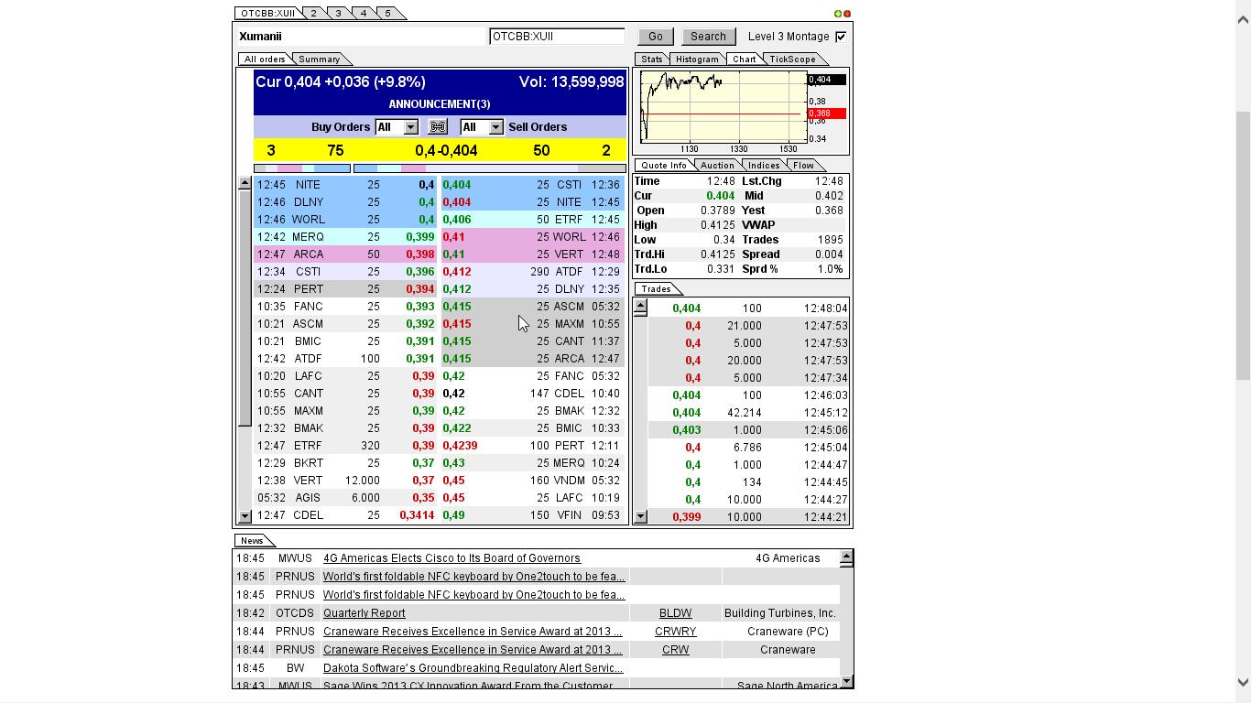Viewport: 1251px width, 703px height.
Task: Open the Flow tab
Action: tap(803, 166)
